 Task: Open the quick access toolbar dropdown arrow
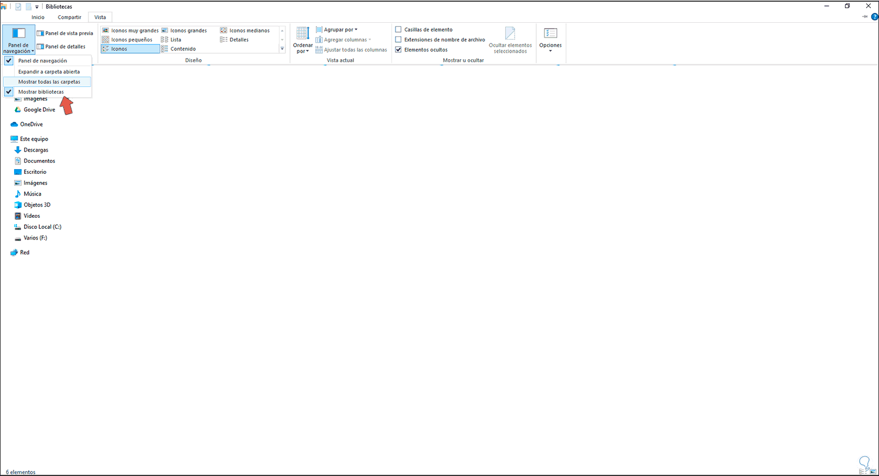pyautogui.click(x=37, y=7)
